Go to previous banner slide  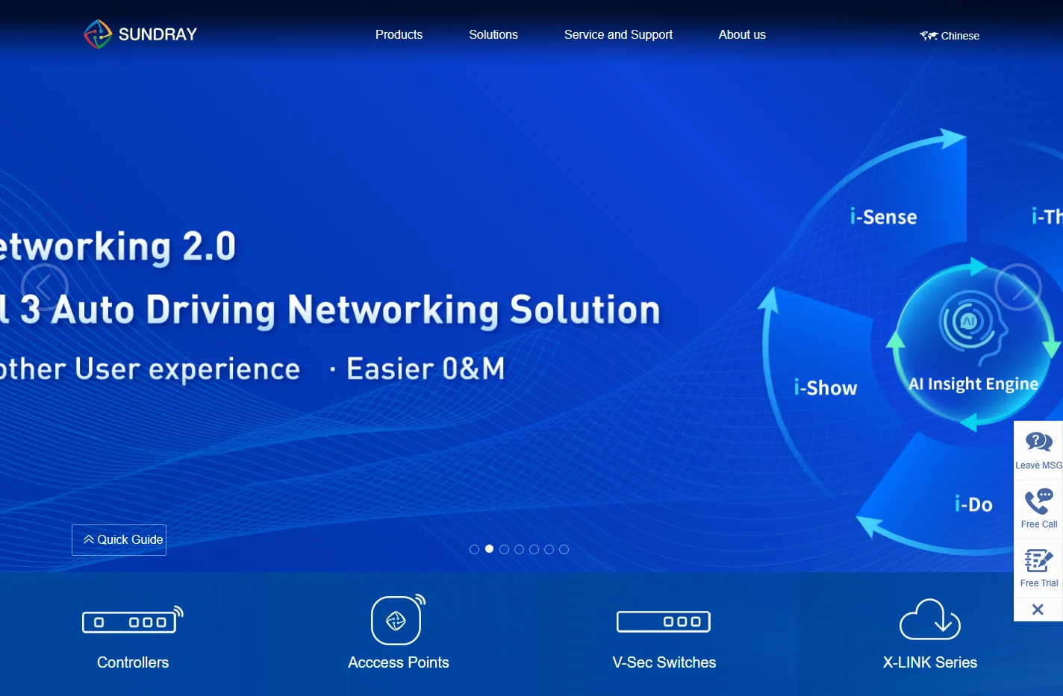[45, 286]
